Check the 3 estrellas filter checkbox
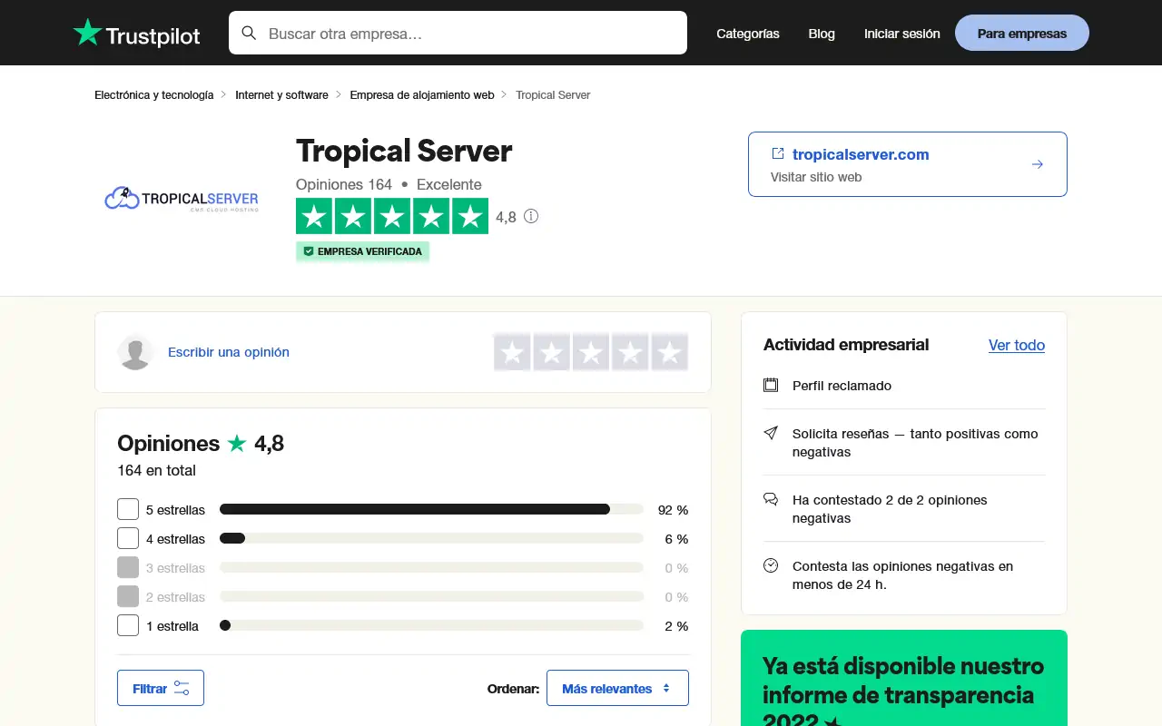 [128, 567]
